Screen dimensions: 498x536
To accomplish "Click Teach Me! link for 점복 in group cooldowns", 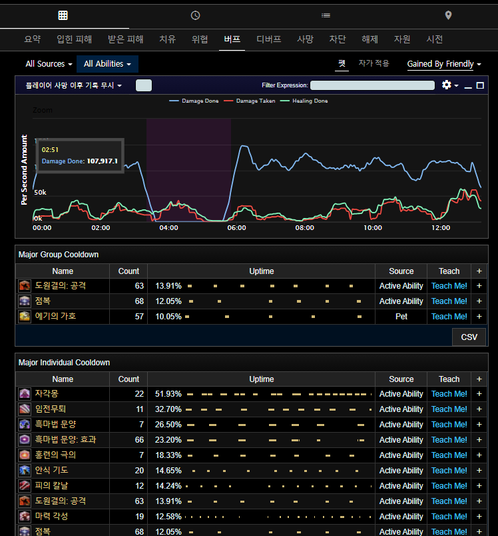I will 449,301.
